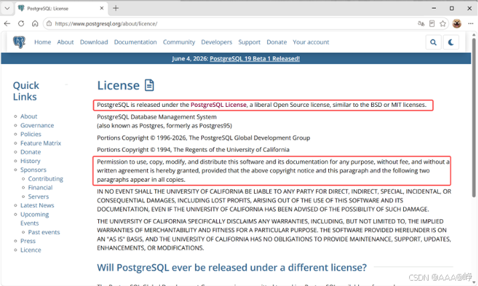The image size is (478, 286).
Task: Open the Home navigation item
Action: tap(42, 42)
